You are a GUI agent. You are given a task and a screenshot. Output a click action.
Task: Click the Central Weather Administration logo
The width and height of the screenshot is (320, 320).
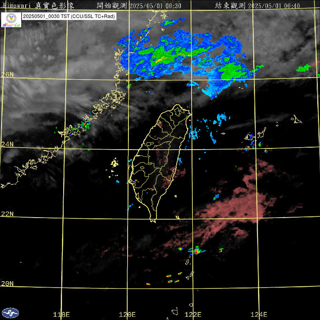[10, 313]
